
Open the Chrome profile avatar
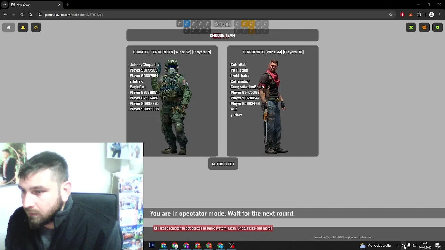click(x=431, y=15)
